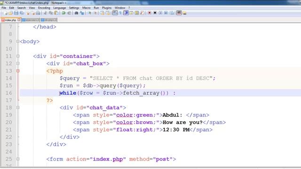Open the View menu

(x=32, y=8)
